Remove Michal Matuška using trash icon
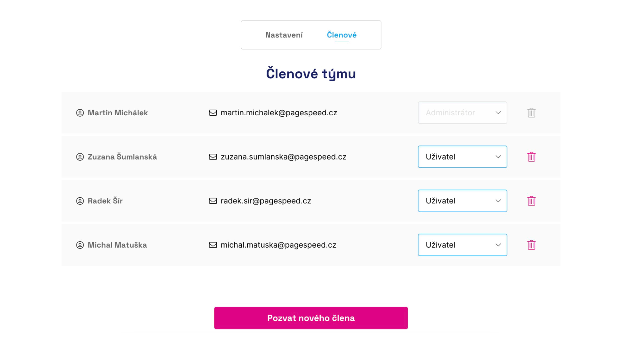This screenshot has width=637, height=358. [531, 245]
